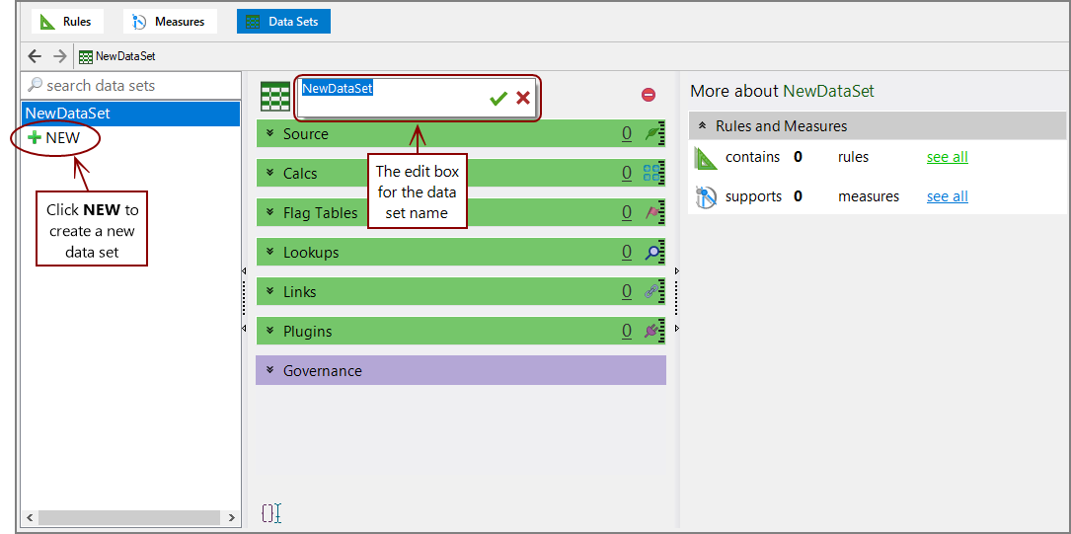Focus the search data sets field
This screenshot has height=534, width=1071.
[131, 85]
